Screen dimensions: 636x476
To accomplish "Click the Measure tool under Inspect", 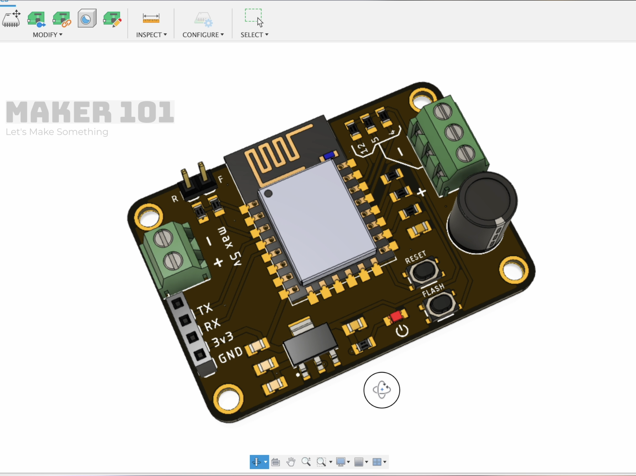I will 151,18.
